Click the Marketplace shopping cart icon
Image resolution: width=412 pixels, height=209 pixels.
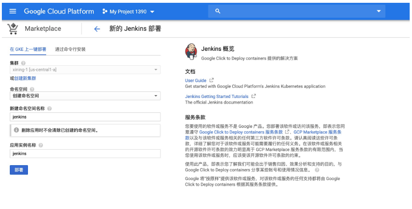point(13,28)
